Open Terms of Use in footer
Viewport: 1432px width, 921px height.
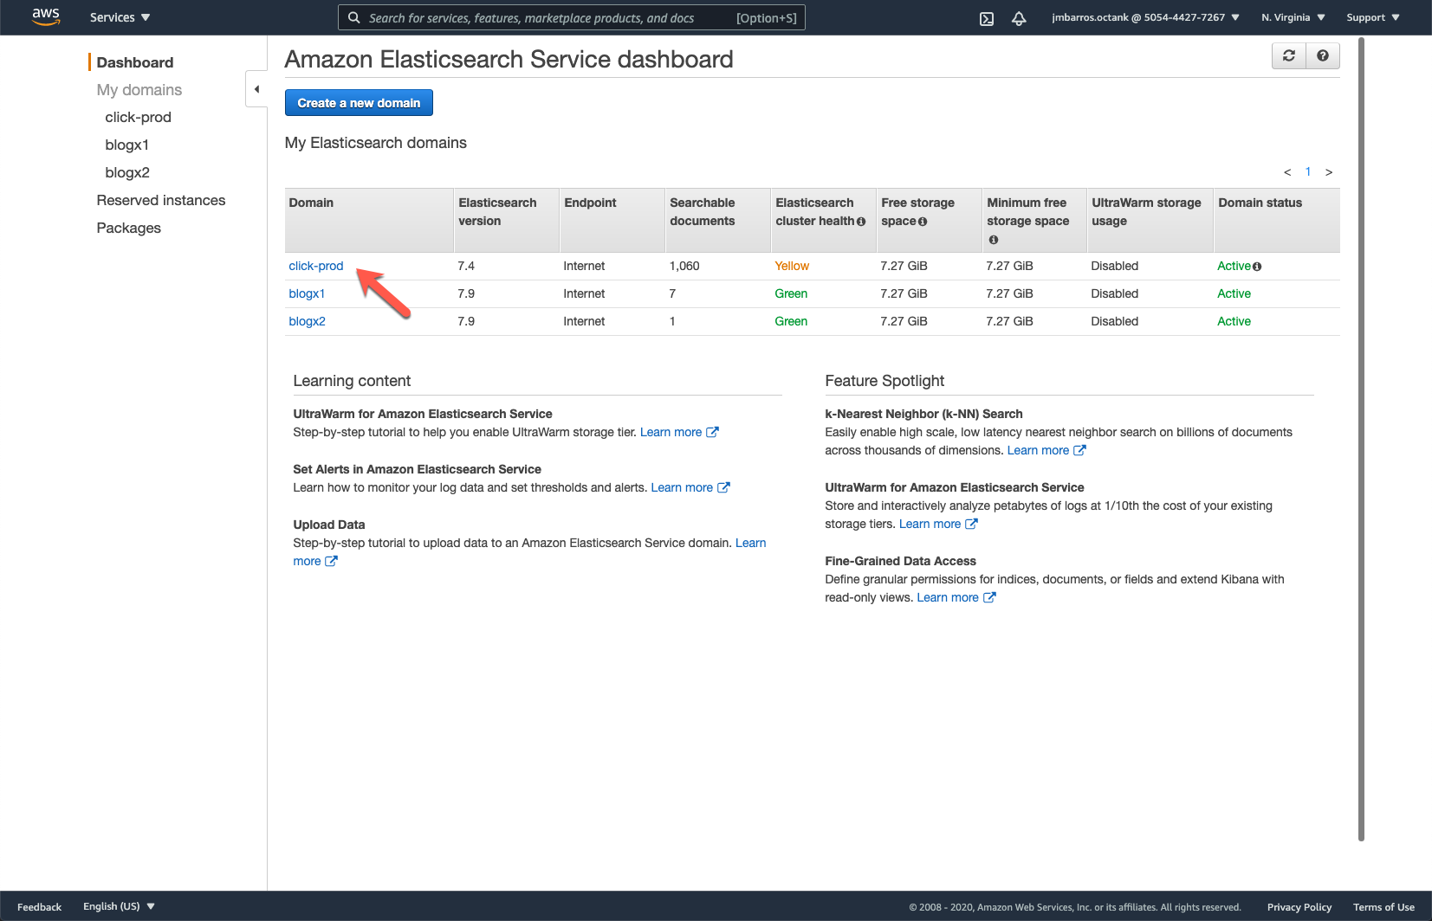[x=1383, y=907]
